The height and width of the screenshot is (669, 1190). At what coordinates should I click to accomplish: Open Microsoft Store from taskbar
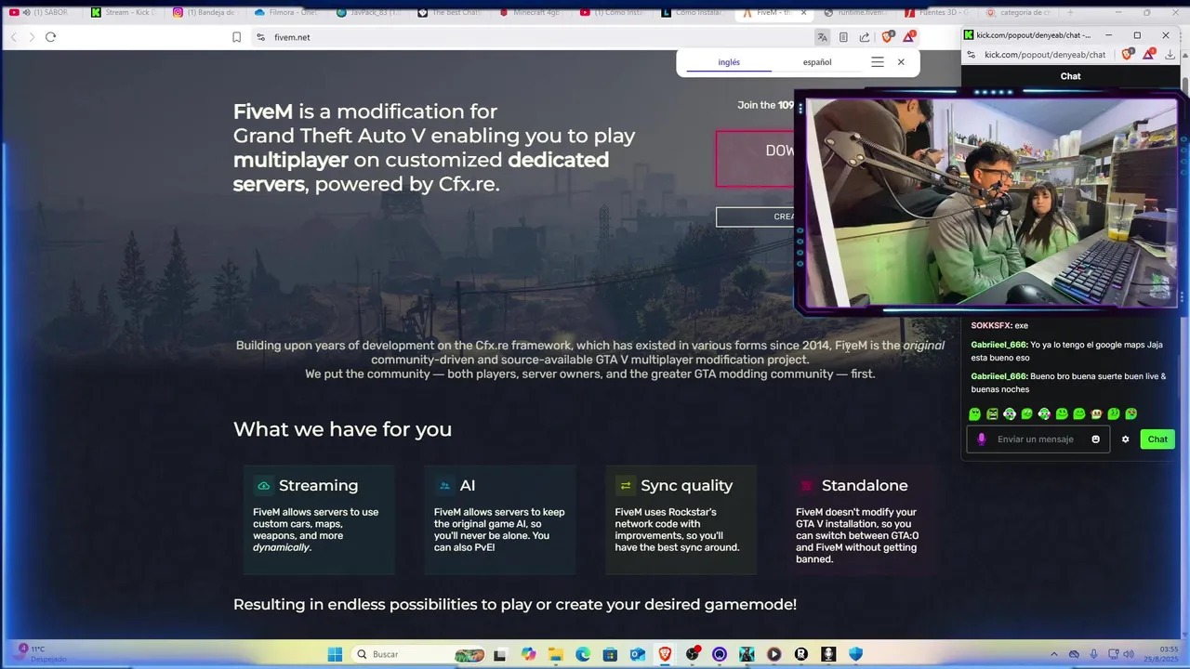[x=610, y=654]
